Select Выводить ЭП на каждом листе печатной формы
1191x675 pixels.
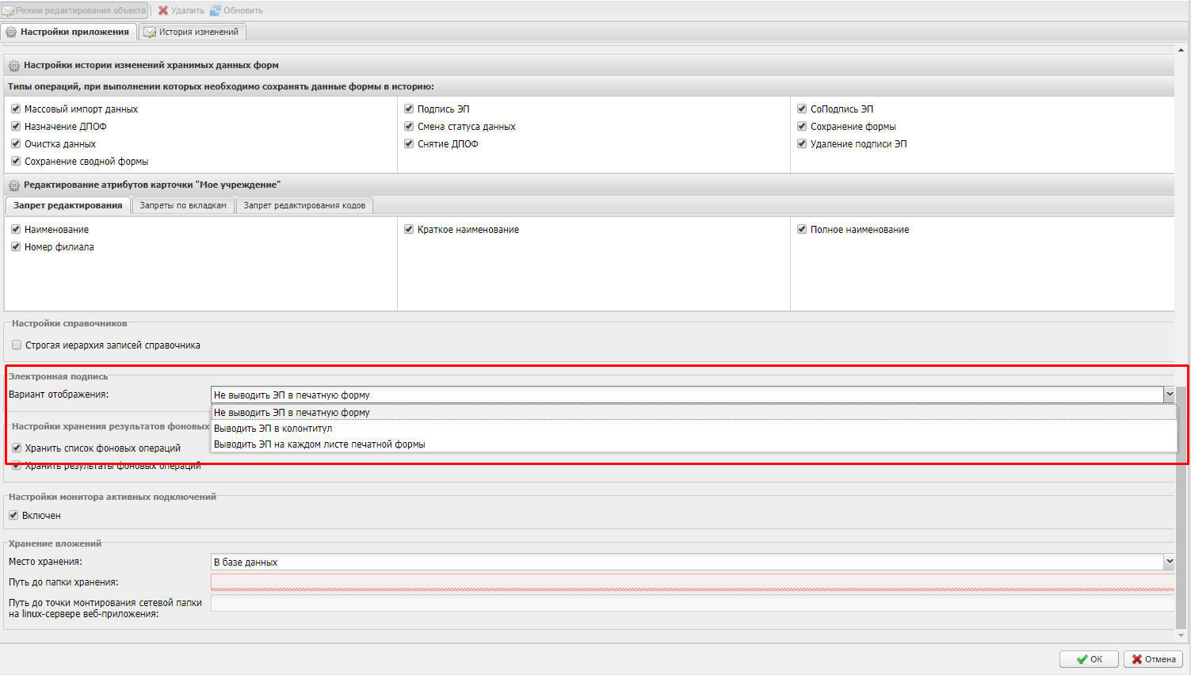pos(319,444)
